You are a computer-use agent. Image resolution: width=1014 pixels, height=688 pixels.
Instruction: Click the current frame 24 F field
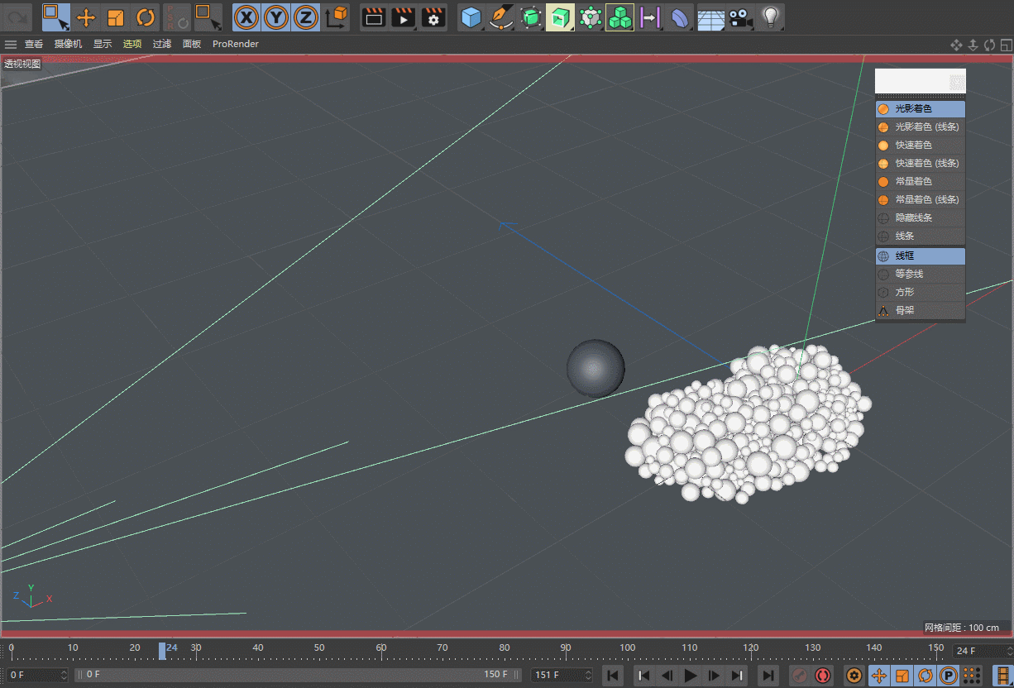click(981, 651)
